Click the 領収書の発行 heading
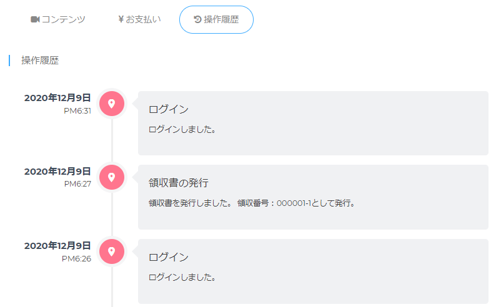The height and width of the screenshot is (307, 501). click(178, 183)
